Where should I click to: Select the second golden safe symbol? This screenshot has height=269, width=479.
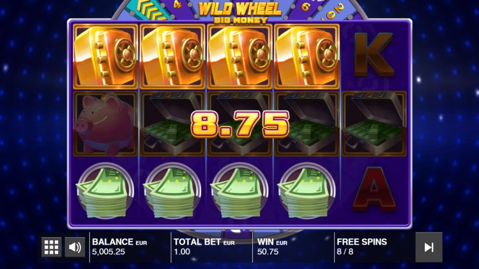coord(172,57)
